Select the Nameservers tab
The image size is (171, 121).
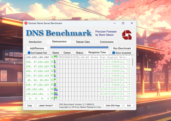pyautogui.click(x=59, y=41)
